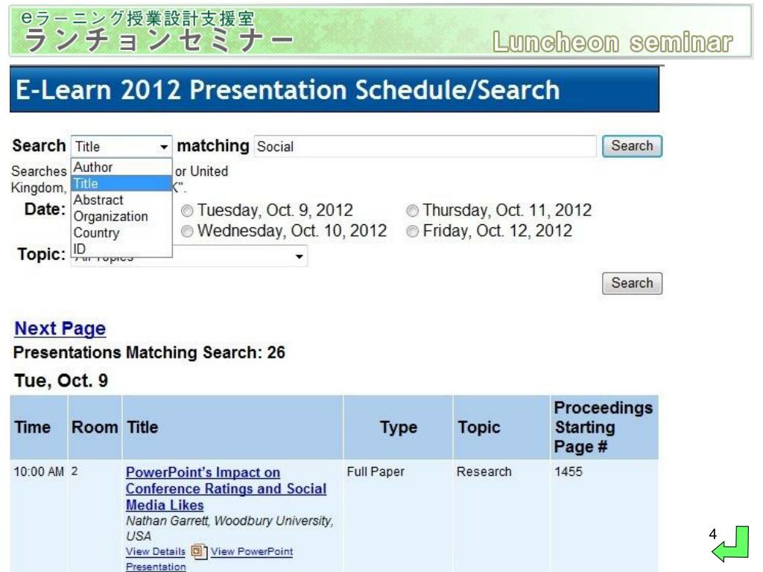Pick Author from the search dropdown list
The height and width of the screenshot is (572, 763).
point(121,167)
